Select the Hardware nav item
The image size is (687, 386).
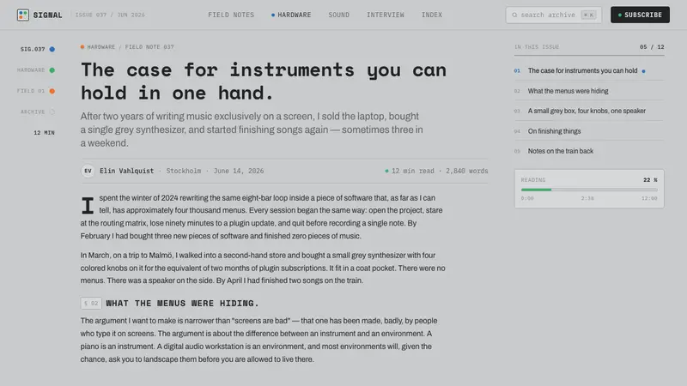(x=291, y=15)
